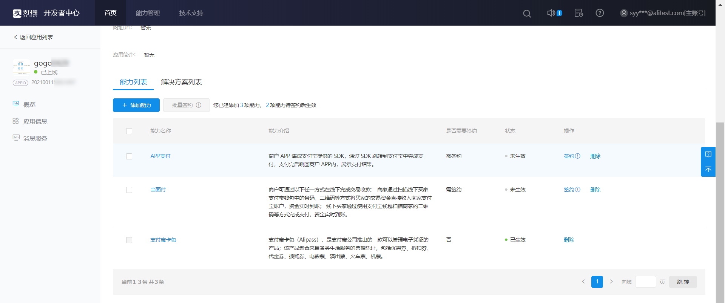The height and width of the screenshot is (303, 725).
Task: Toggle the select-all checkbox in table header
Action: (x=129, y=131)
